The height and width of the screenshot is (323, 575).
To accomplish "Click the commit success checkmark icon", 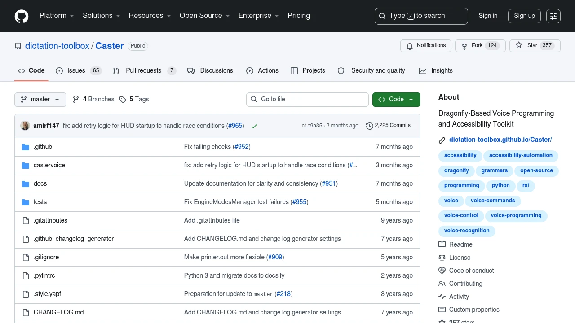I will (254, 126).
